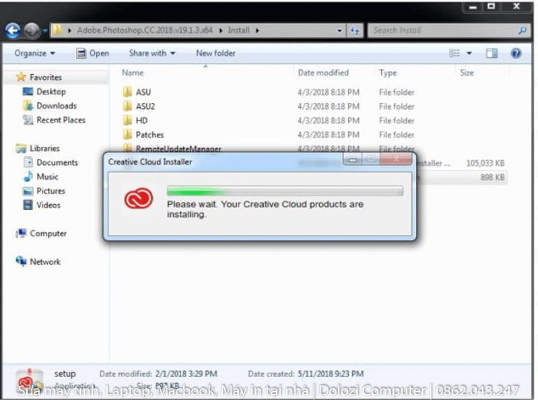538x400 pixels.
Task: Select Downloads in Favorites sidebar
Action: click(56, 106)
